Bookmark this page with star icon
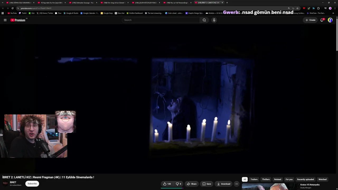The image size is (338, 190). click(x=297, y=8)
